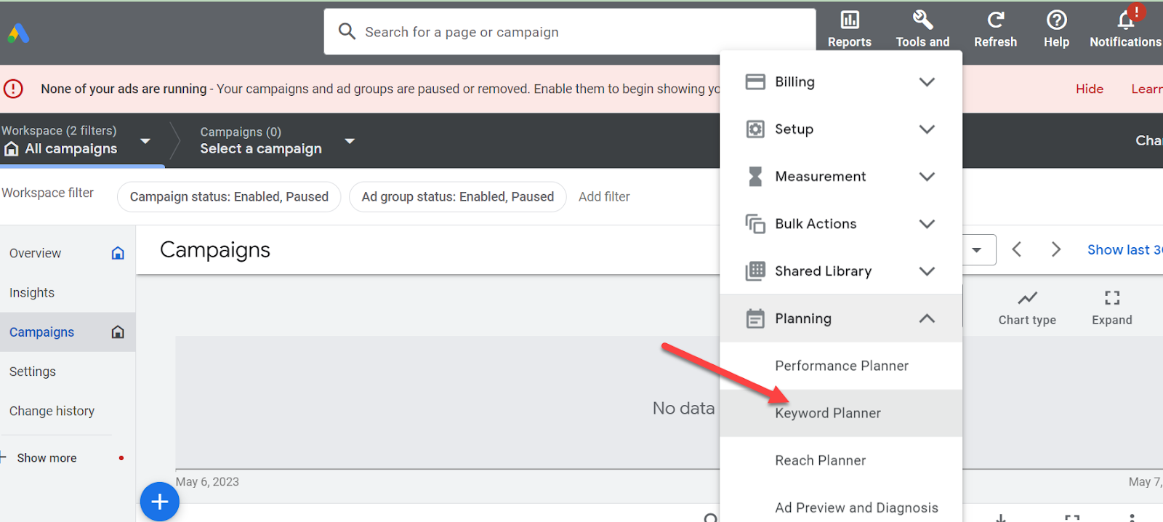
Task: Click the red warning alert icon
Action: [13, 89]
